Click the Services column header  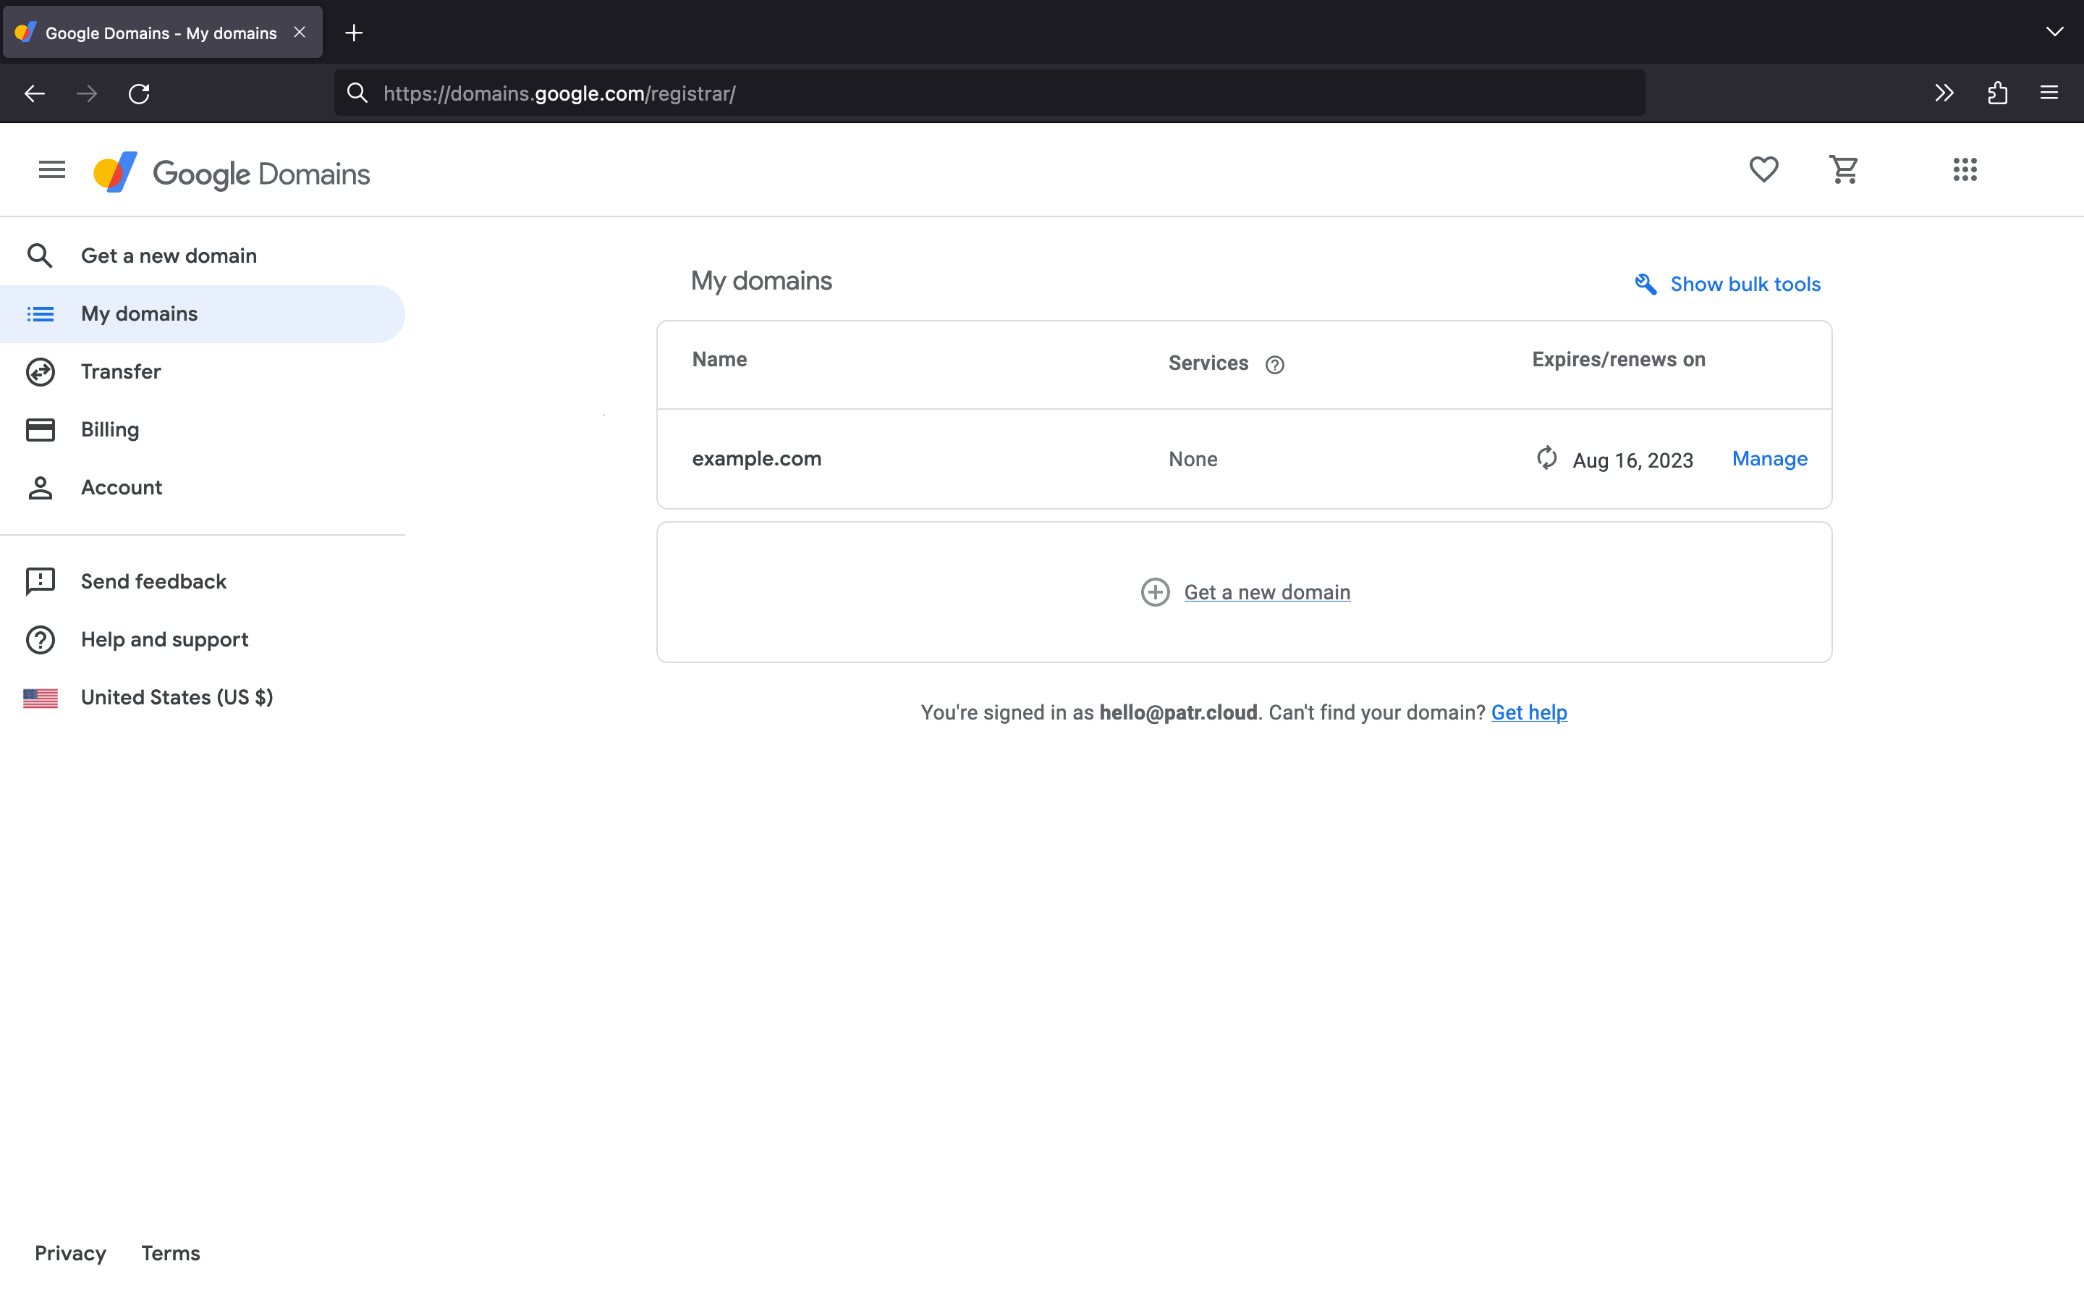coord(1208,363)
